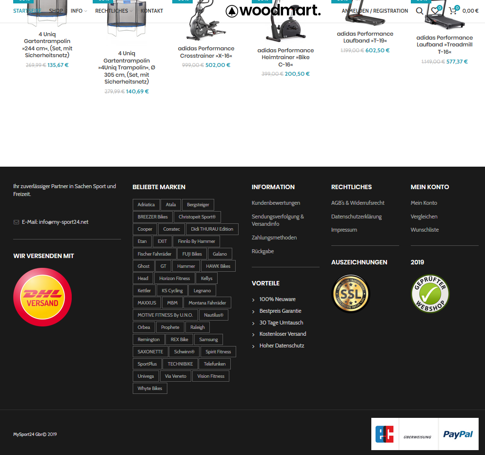Open Kundenbewertungen footer link
Image resolution: width=485 pixels, height=455 pixels.
pyautogui.click(x=276, y=203)
